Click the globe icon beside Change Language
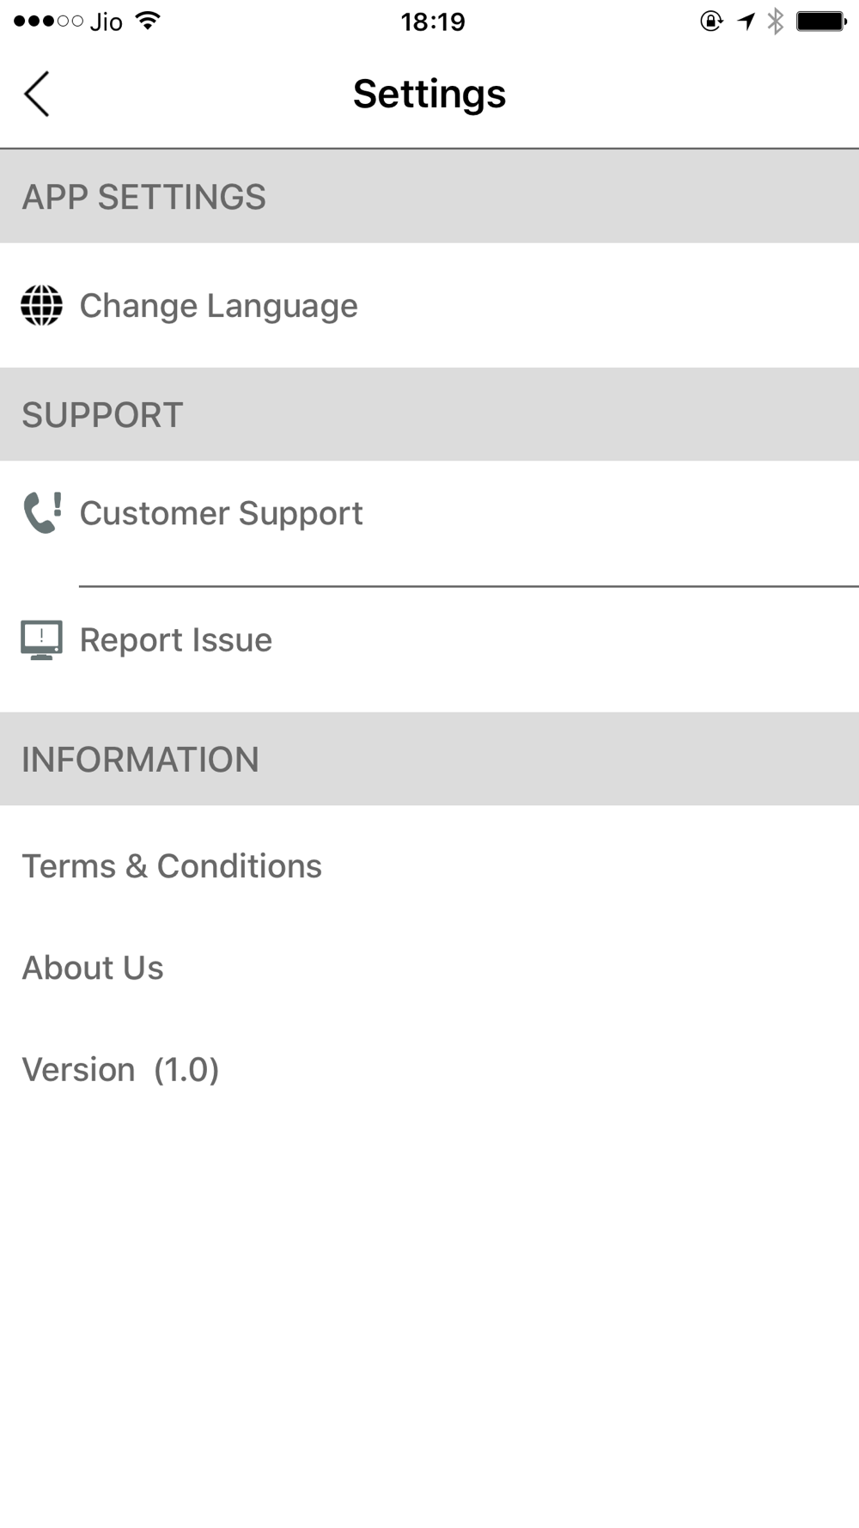 (41, 305)
